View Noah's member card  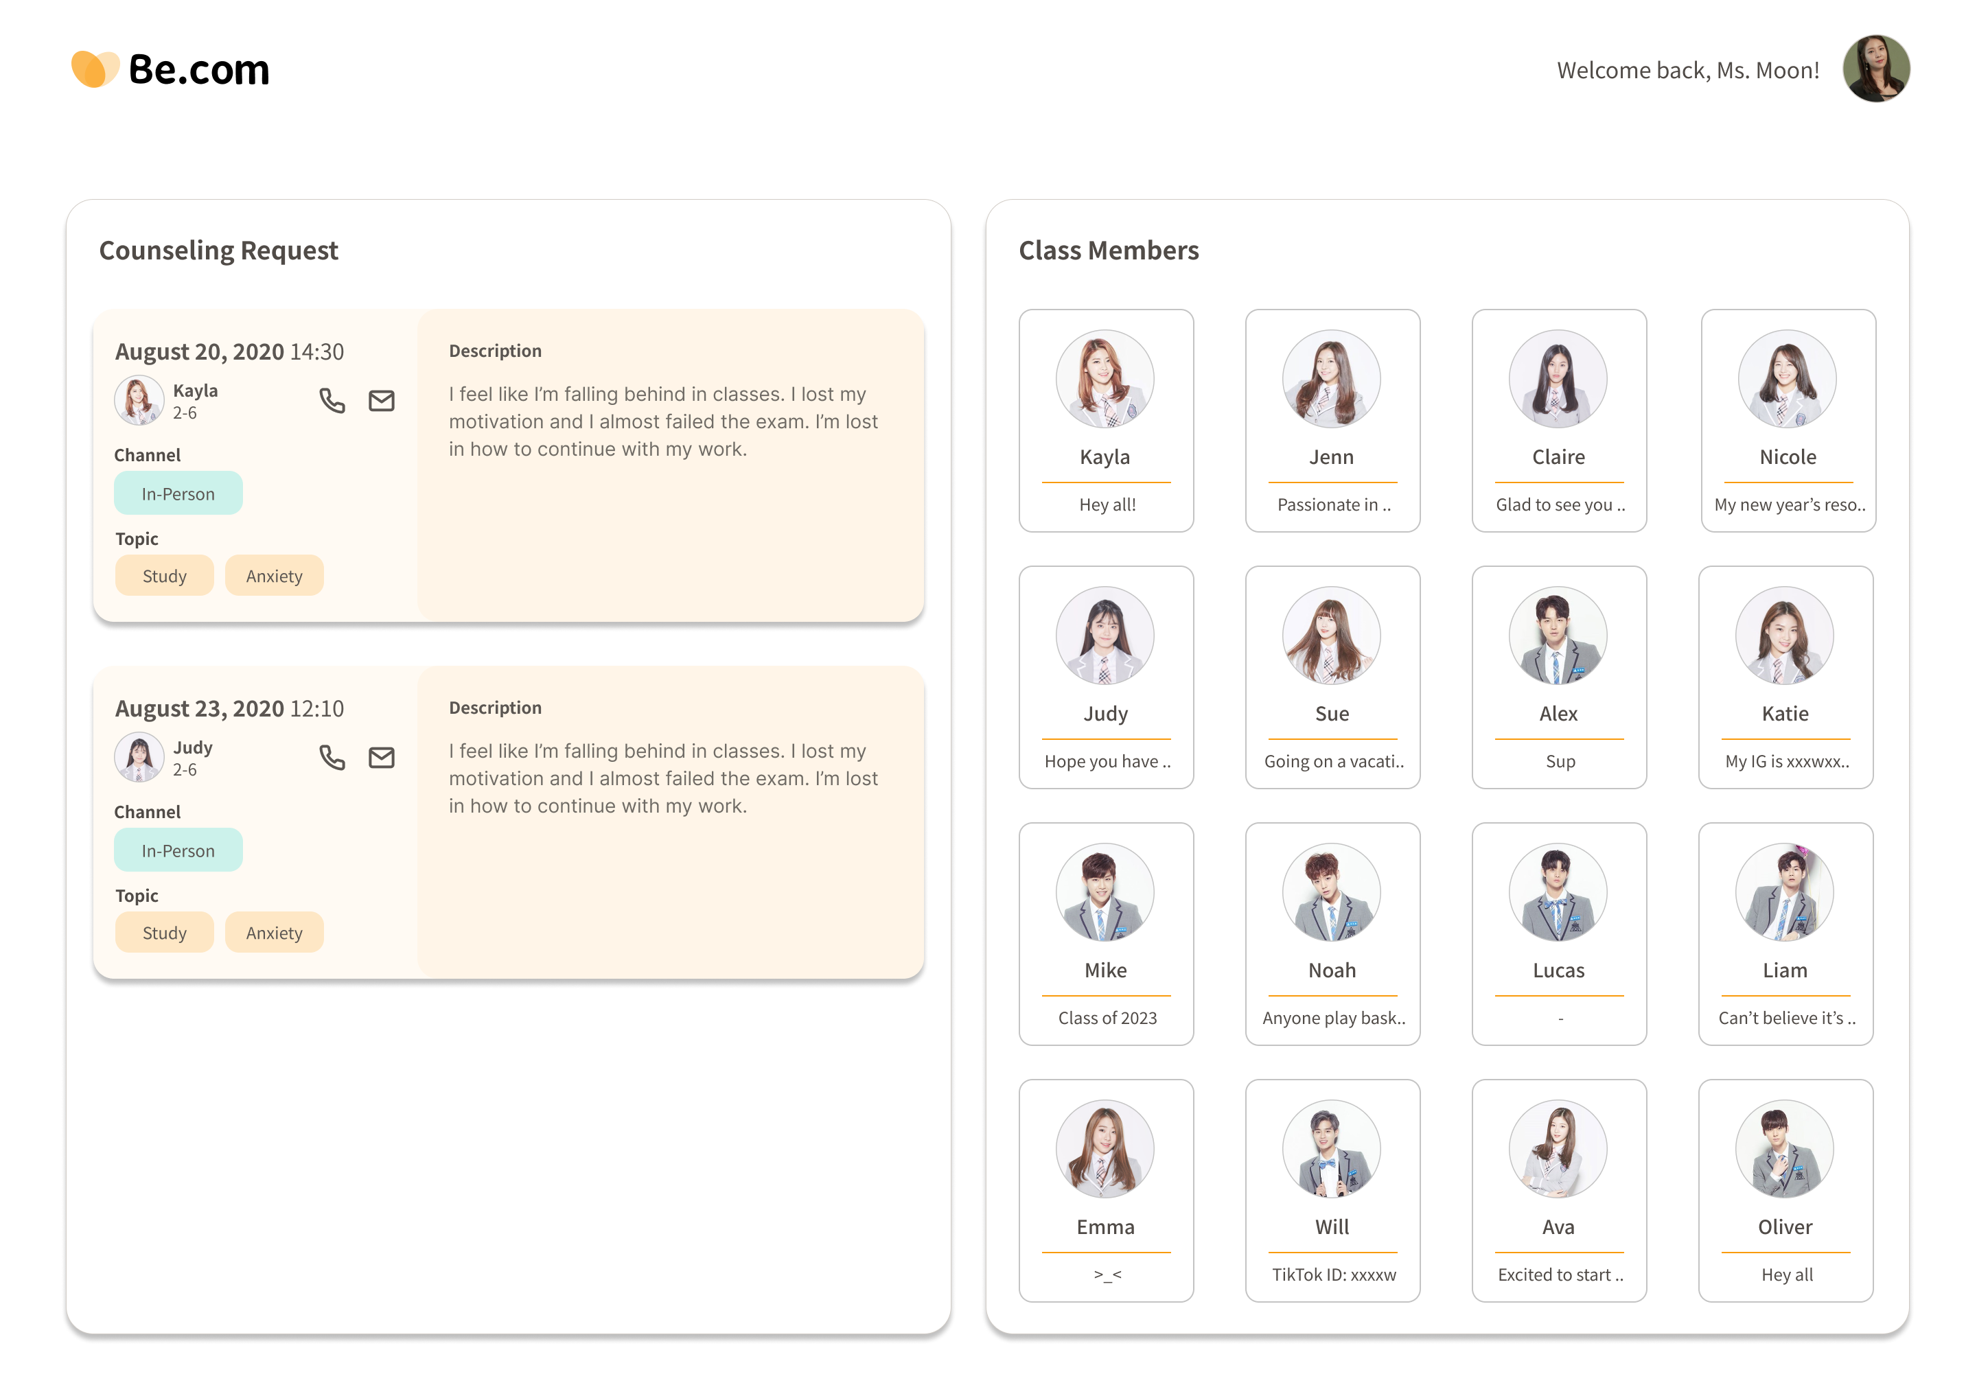(x=1332, y=934)
